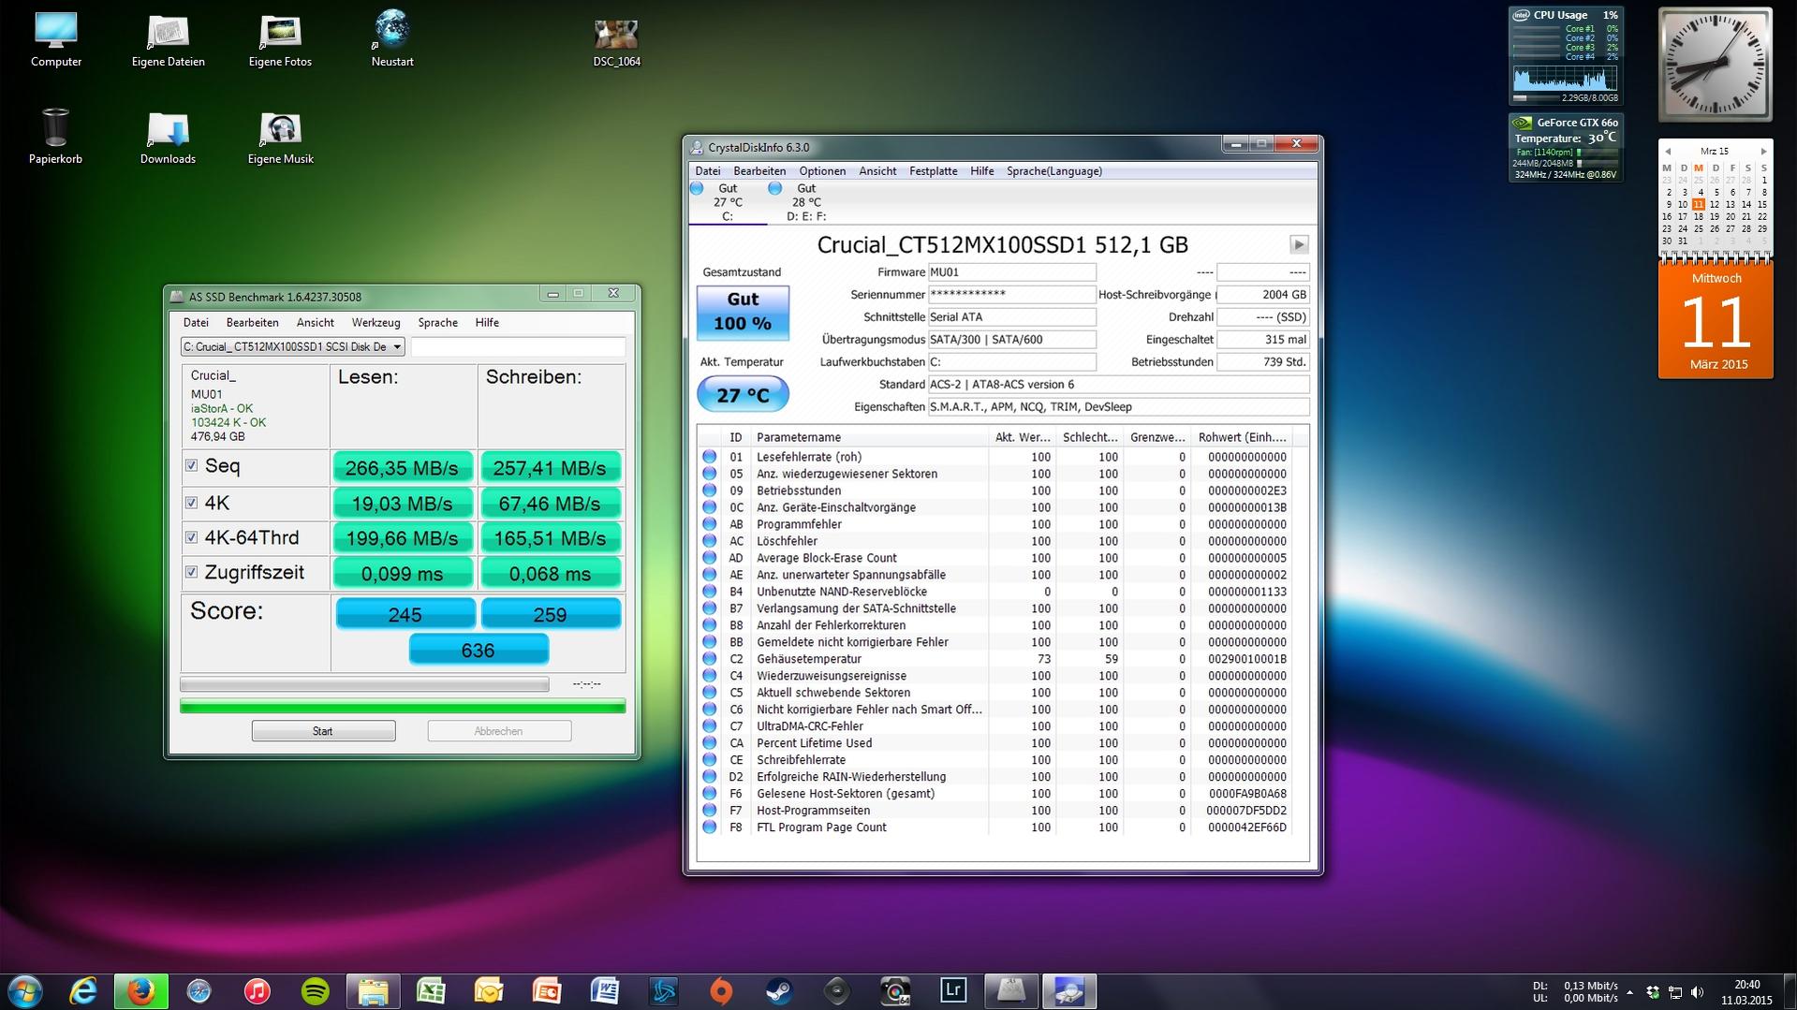Open Optionen menu in CrystalDiskInfo

(822, 171)
